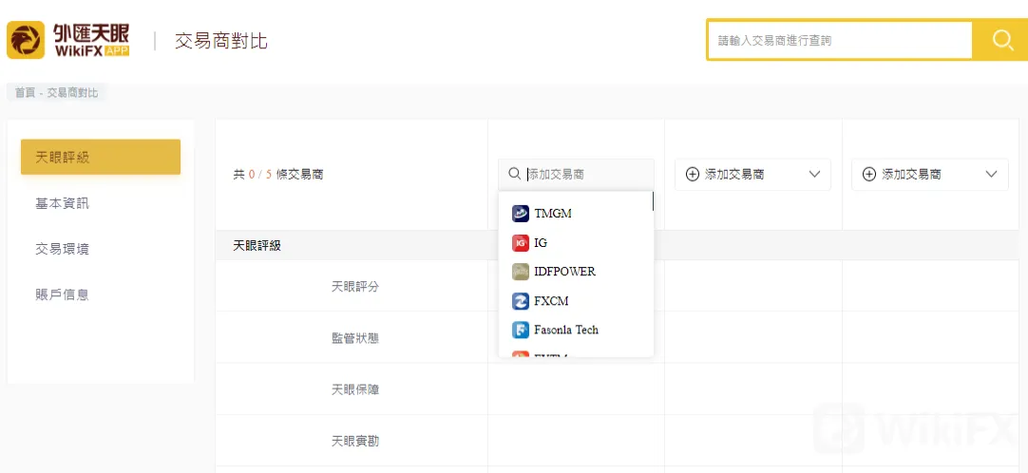Go to 首頁 via breadcrumb link

point(25,93)
